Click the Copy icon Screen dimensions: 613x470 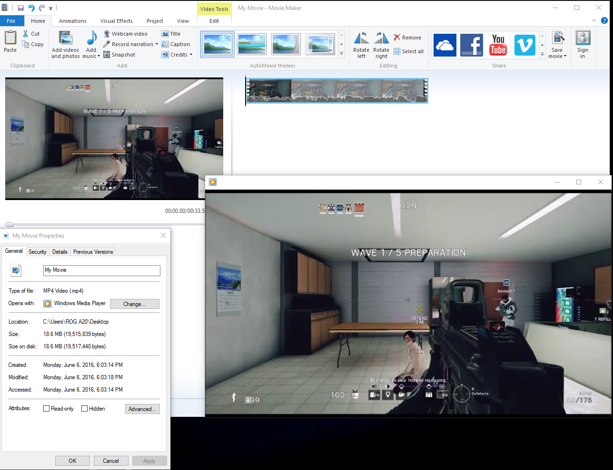pos(26,44)
